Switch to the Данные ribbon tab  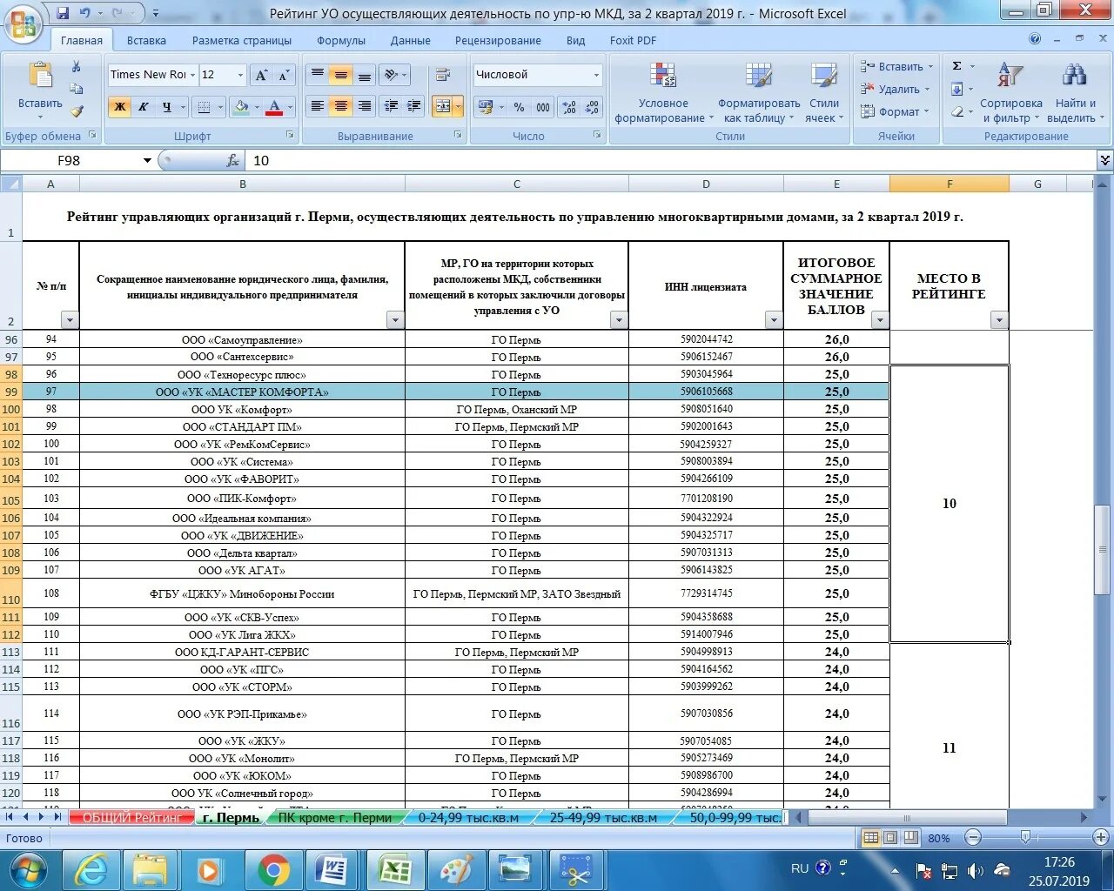pos(410,40)
